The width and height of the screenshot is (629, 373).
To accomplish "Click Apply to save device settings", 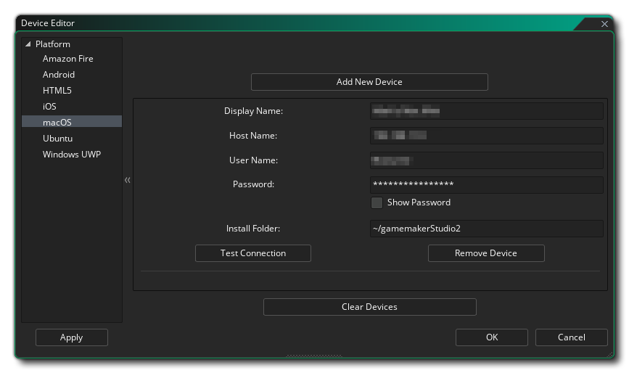I will pos(71,337).
